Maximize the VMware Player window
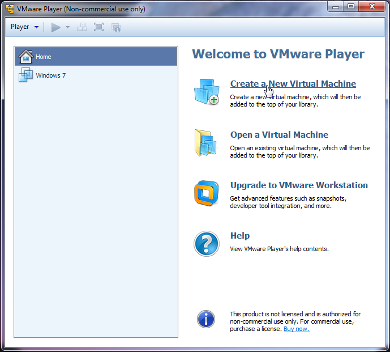This screenshot has width=390, height=352. [351, 6]
